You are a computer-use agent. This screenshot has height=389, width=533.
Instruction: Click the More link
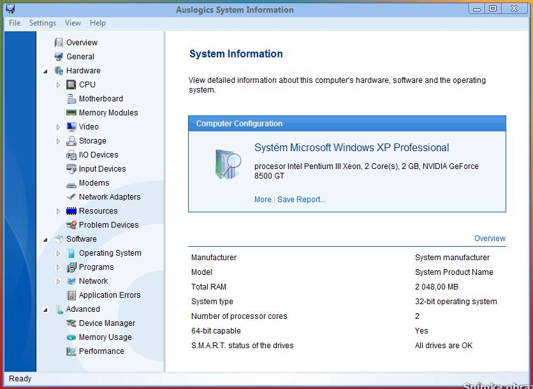pyautogui.click(x=263, y=200)
